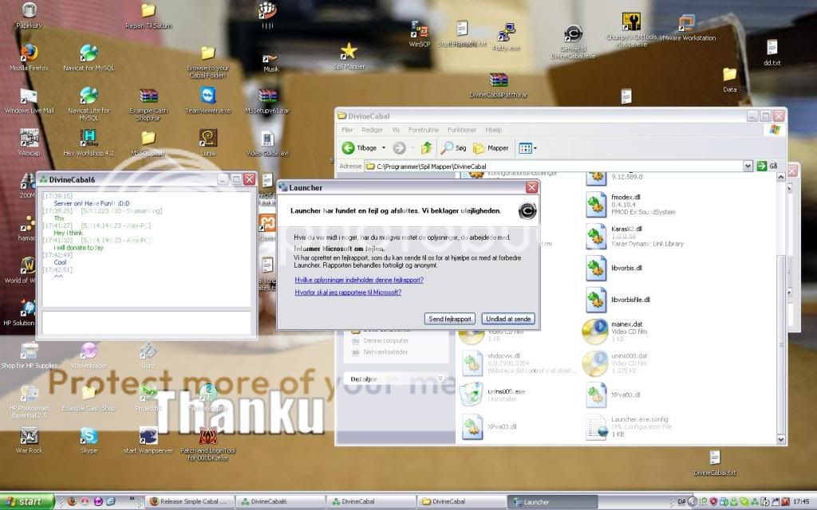The height and width of the screenshot is (510, 817).
Task: Launch Navicat for MySQL shortcut
Action: click(x=89, y=53)
